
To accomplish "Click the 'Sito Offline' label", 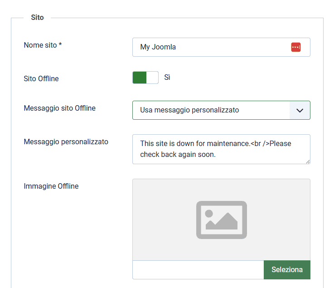I will (41, 78).
